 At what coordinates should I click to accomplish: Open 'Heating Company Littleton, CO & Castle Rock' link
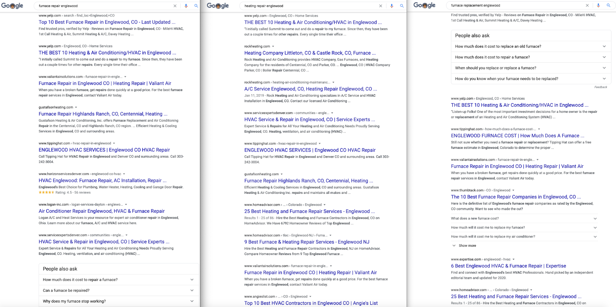310,53
